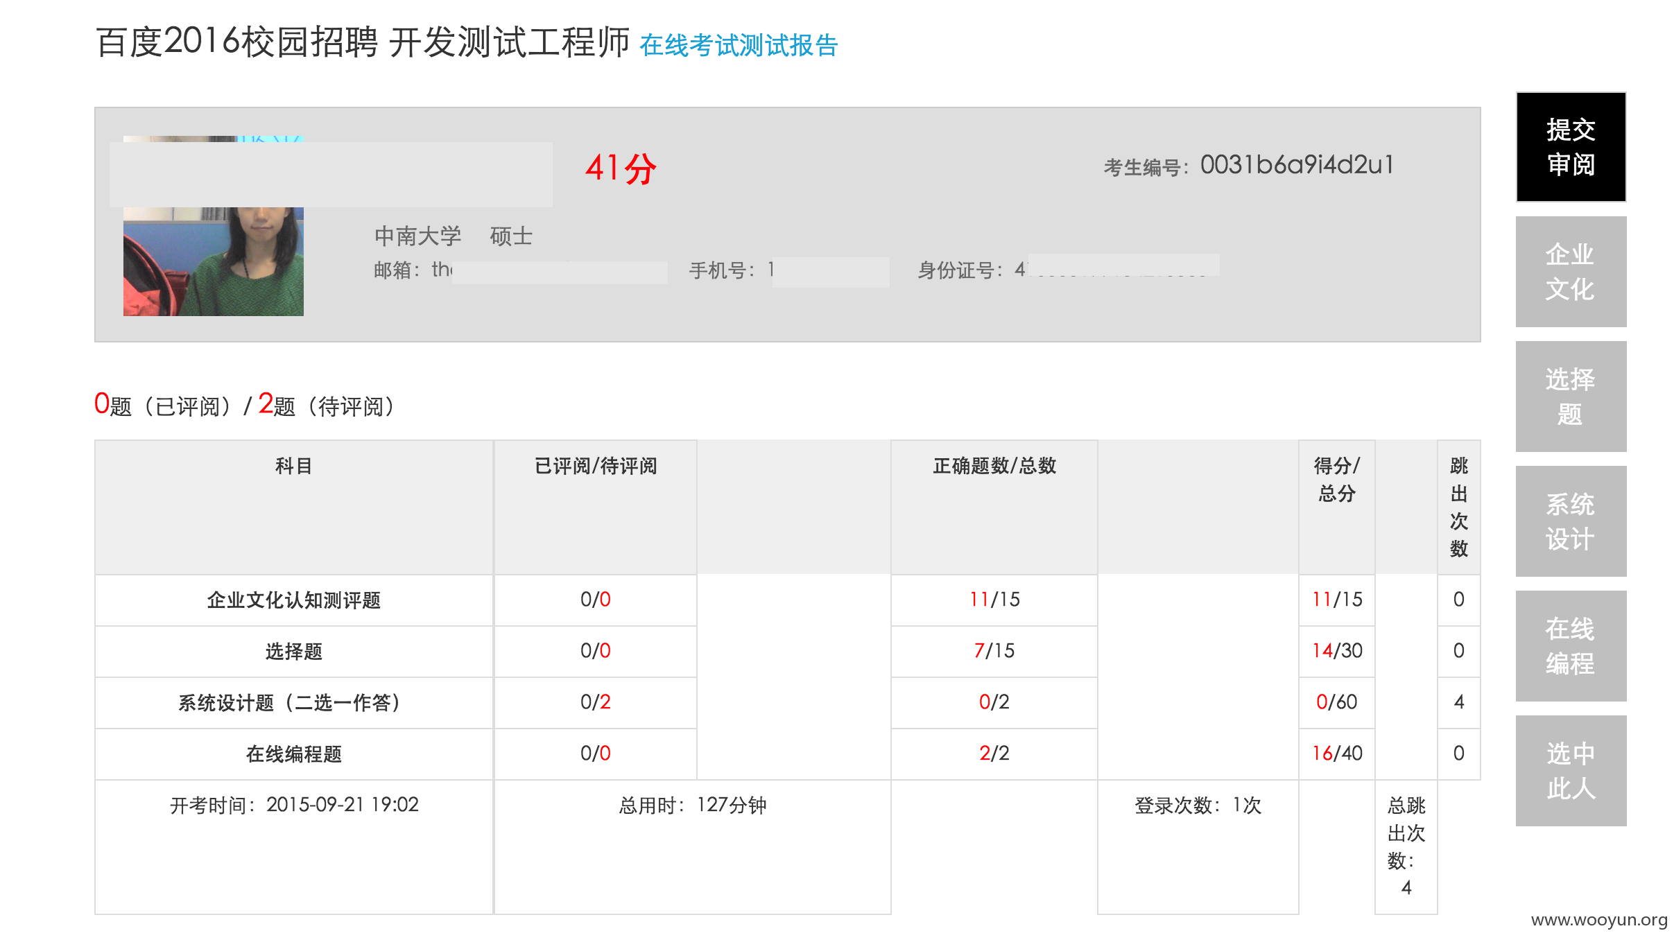
Task: Click the 身份证号 field label
Action: [x=960, y=270]
